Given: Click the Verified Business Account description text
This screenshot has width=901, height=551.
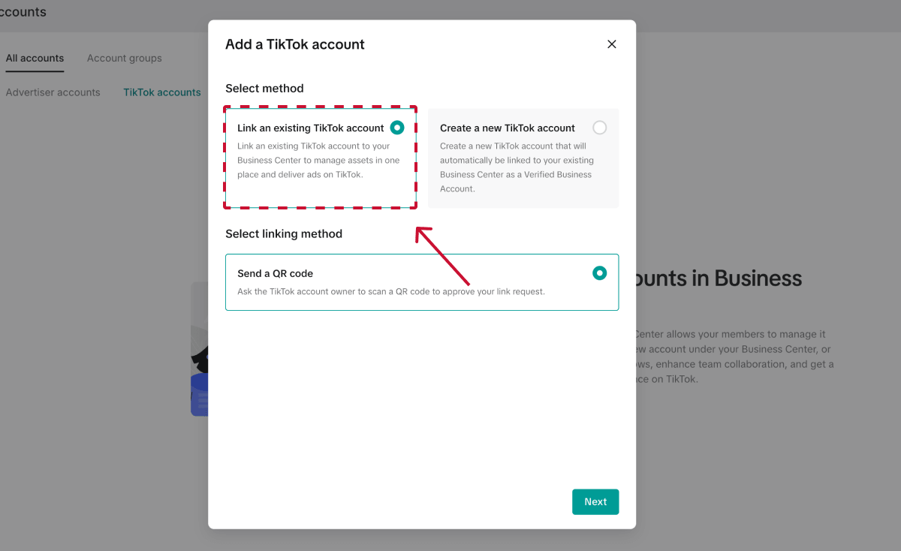Looking at the screenshot, I should (x=517, y=167).
